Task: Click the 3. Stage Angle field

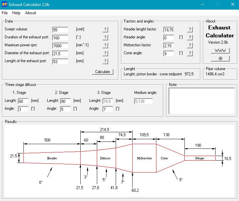Action: [108, 109]
